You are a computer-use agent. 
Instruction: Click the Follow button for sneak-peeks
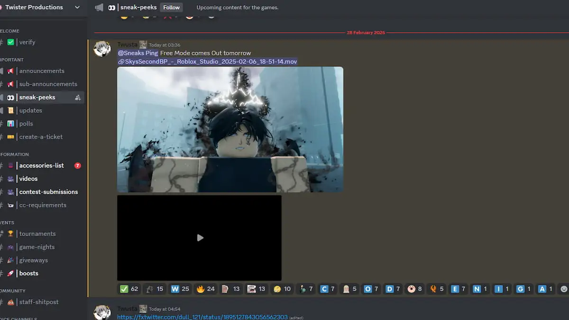coord(171,7)
